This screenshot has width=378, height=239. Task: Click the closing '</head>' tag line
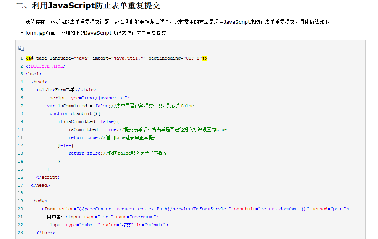(x=40, y=185)
